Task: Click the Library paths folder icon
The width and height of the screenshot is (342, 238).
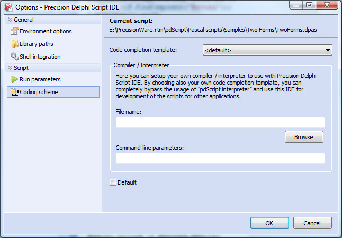Action: (15, 44)
